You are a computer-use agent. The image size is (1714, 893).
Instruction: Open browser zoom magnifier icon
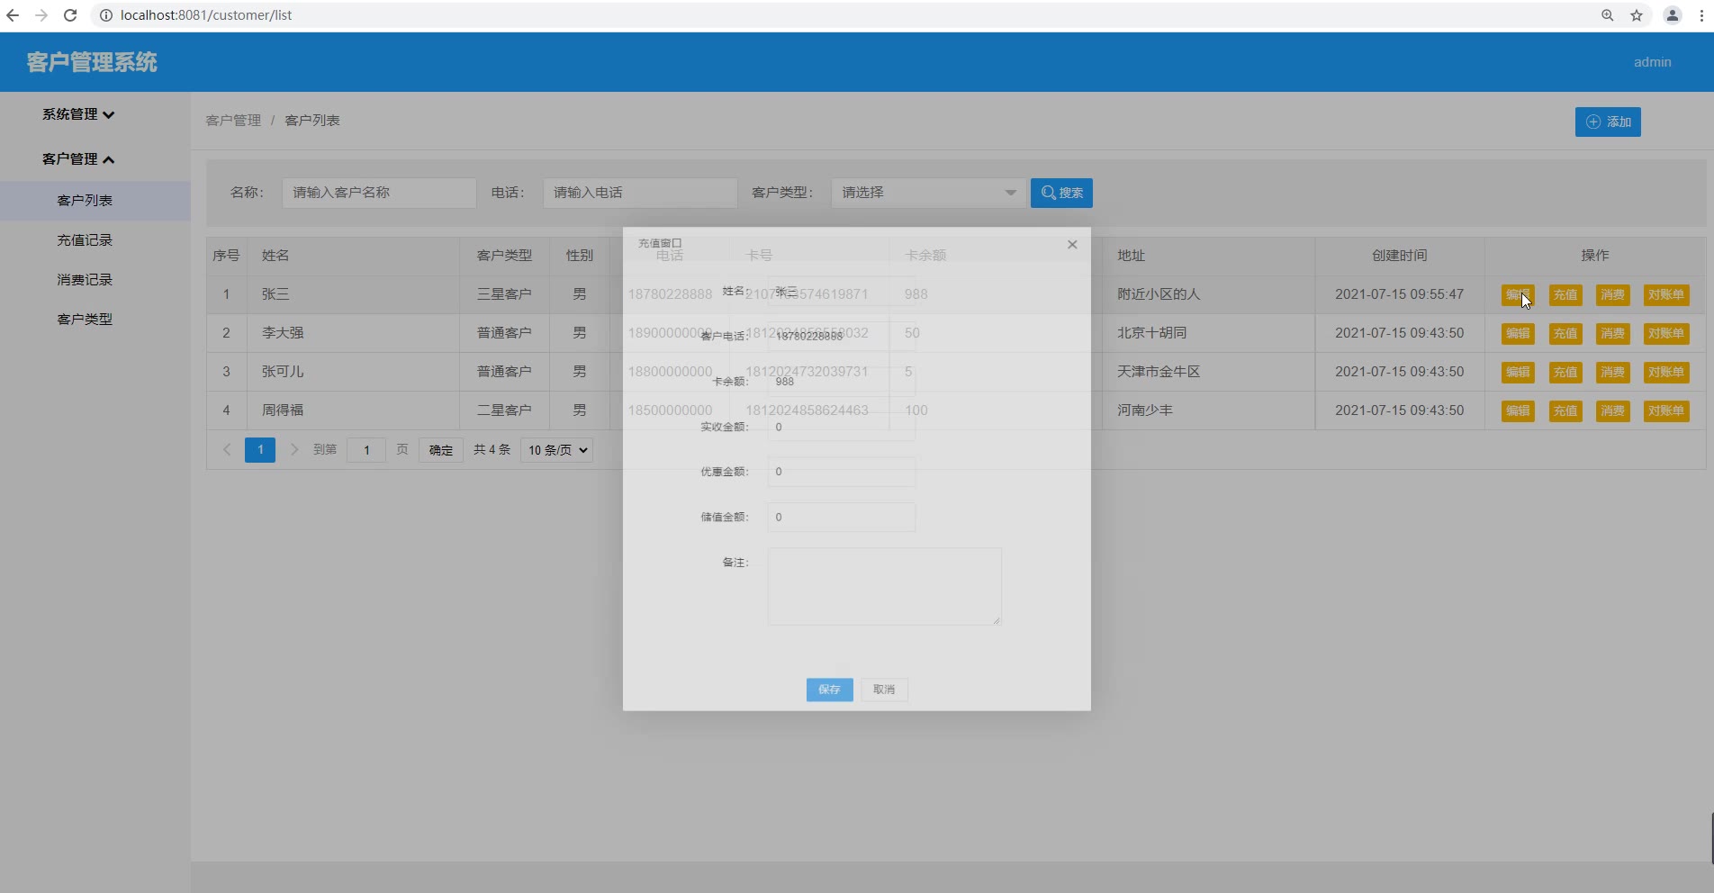click(1608, 15)
